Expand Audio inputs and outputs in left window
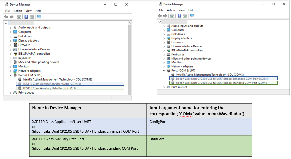The image size is (291, 159). 11,28
